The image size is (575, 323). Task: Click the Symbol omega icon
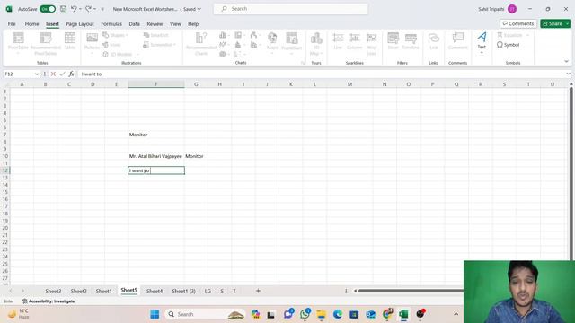500,45
